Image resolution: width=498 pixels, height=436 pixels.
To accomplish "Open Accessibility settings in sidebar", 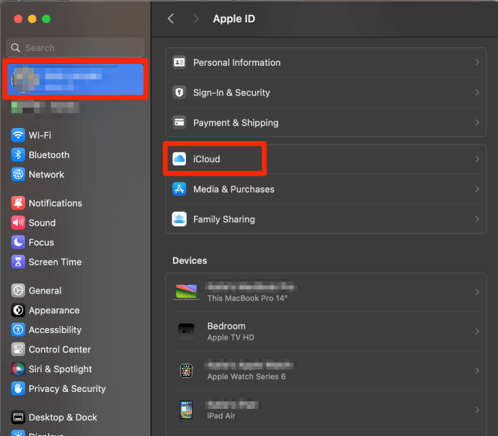I will (x=54, y=330).
